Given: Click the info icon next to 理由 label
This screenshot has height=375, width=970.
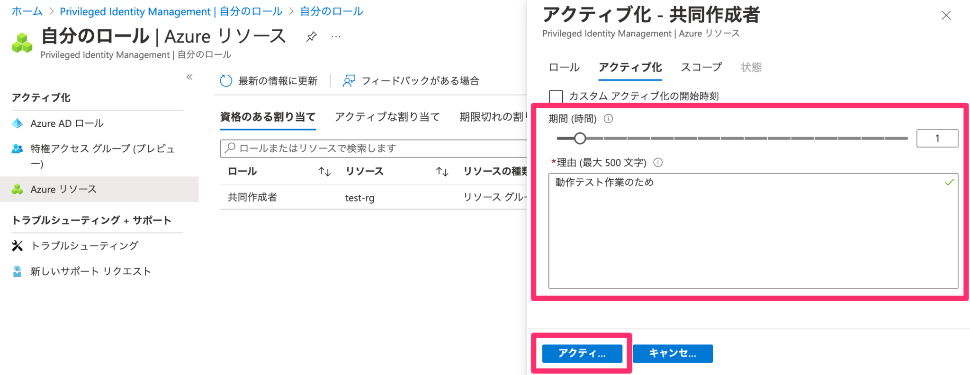Looking at the screenshot, I should (x=658, y=162).
